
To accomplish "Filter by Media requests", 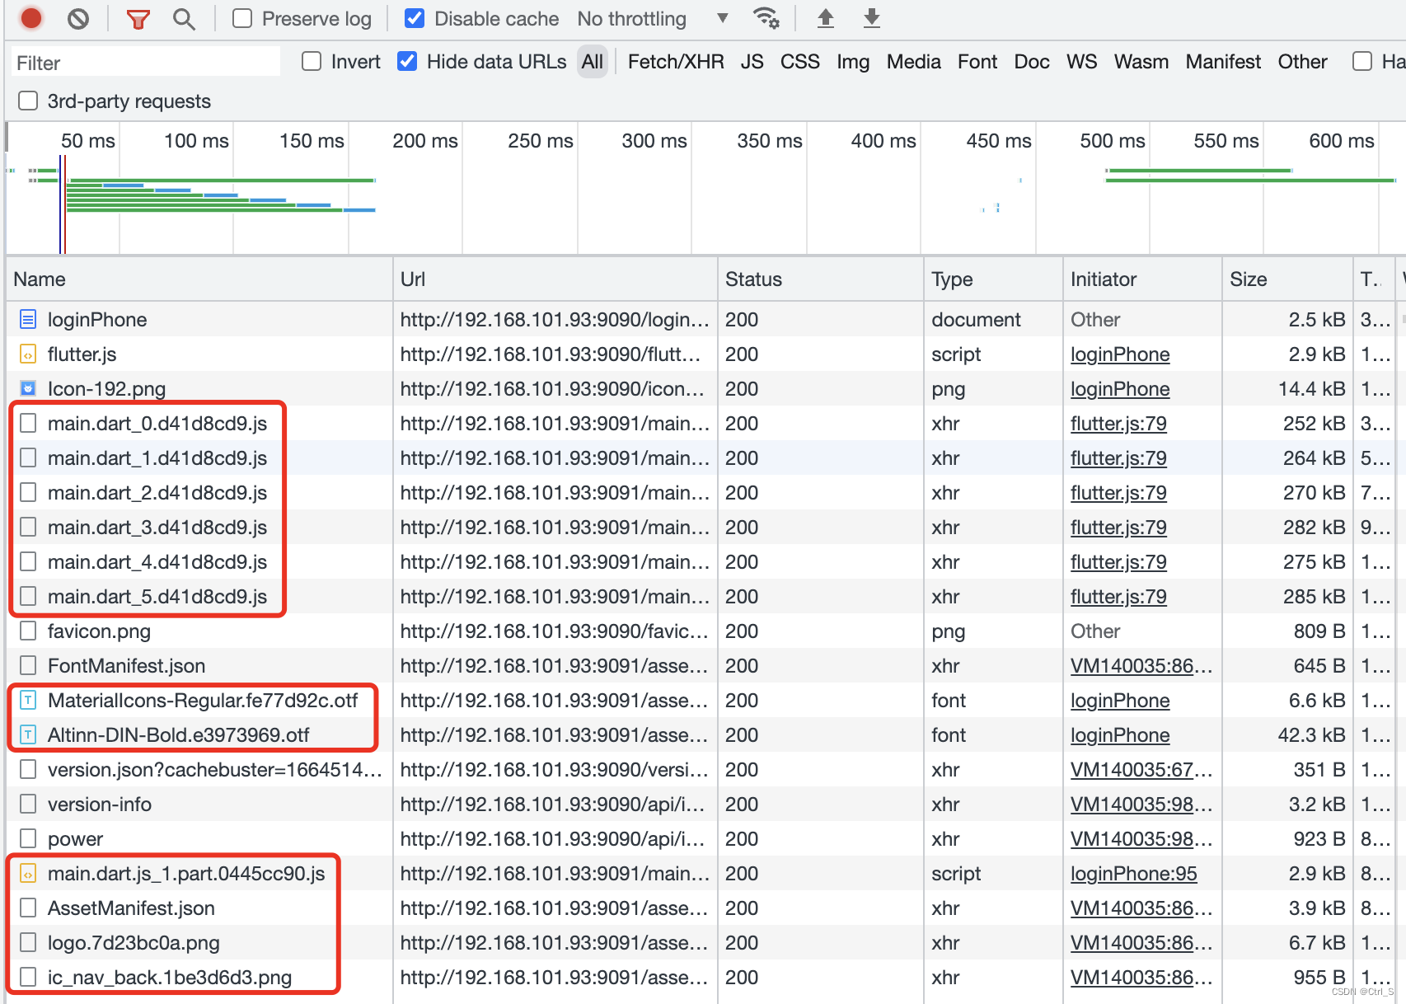I will point(913,62).
